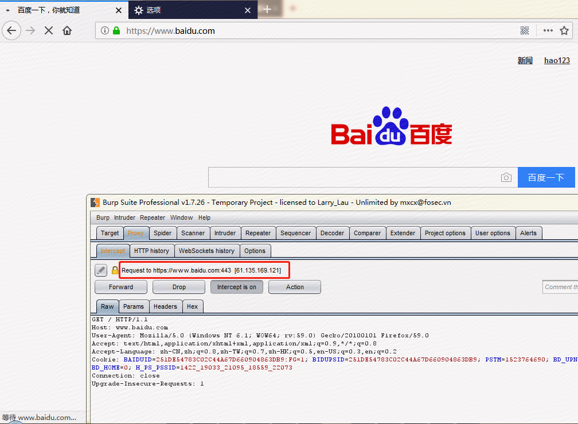Bookmark this page with the star icon
This screenshot has height=424, width=578.
coord(564,30)
